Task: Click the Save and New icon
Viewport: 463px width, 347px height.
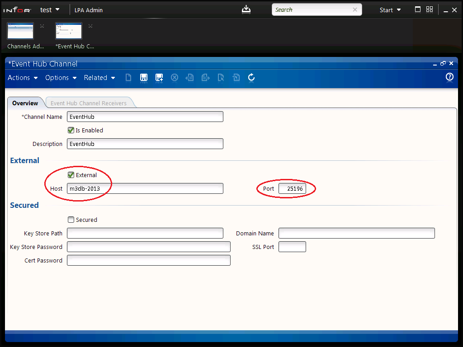Action: (159, 78)
